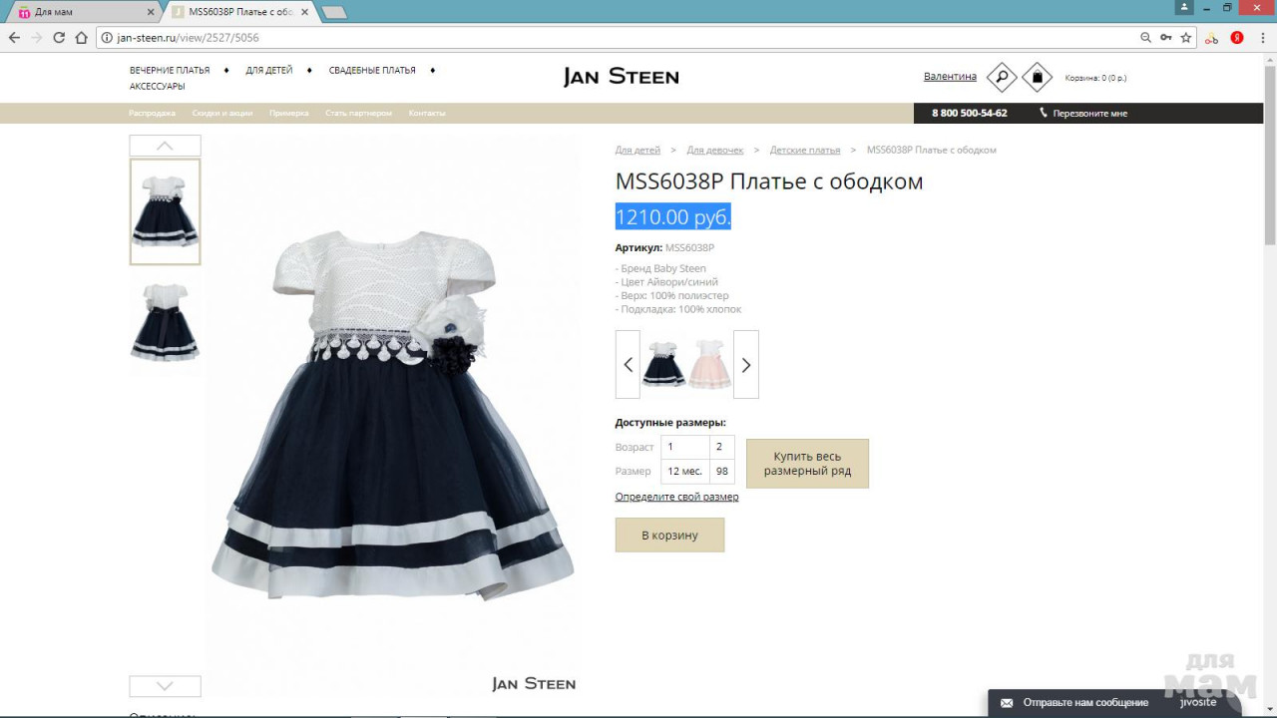Select the second dress thumbnail on left

165,322
